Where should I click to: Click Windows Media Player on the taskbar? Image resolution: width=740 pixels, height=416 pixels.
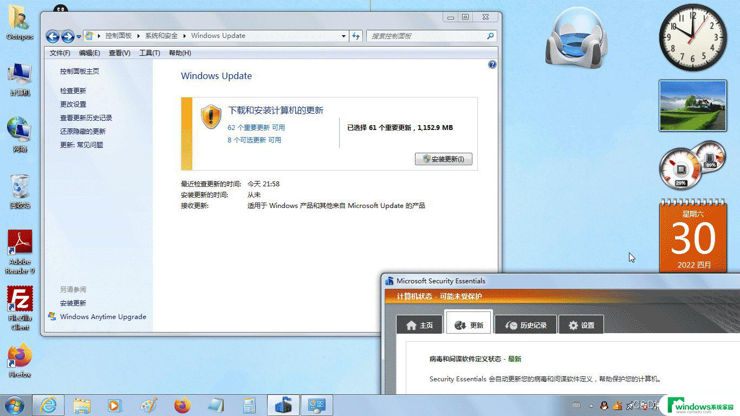114,405
